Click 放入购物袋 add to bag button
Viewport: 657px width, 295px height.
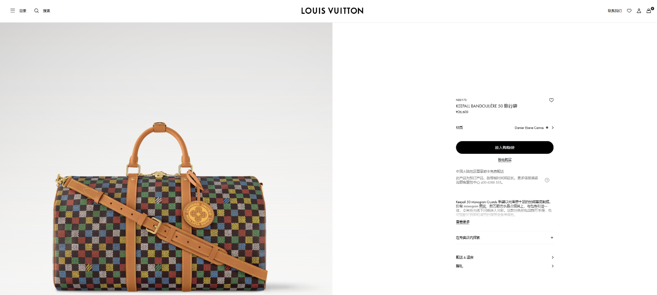[504, 147]
